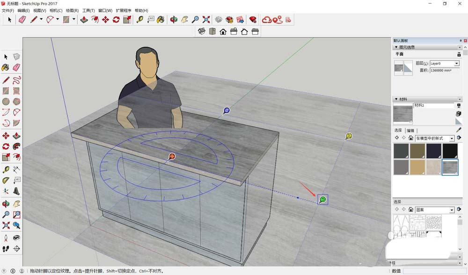Choose the Push/Pull tool in top toolbar

click(x=84, y=20)
